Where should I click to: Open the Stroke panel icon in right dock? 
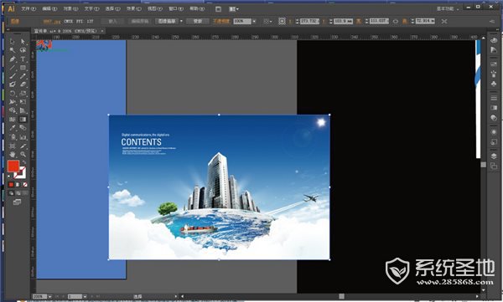tap(494, 98)
